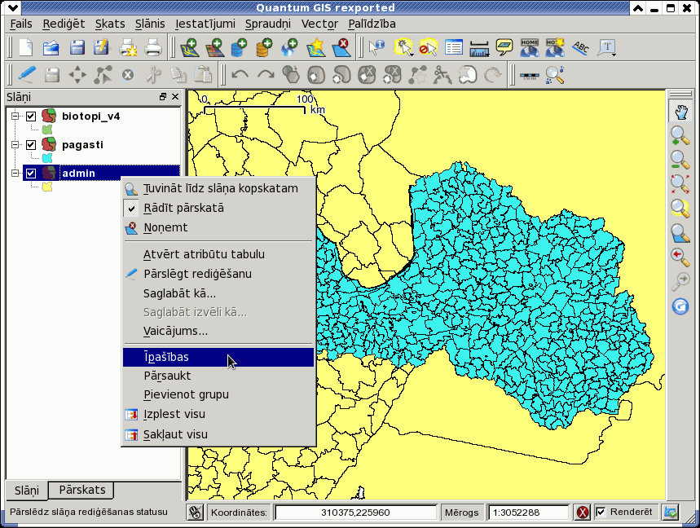Create a new project with the blank page icon
700x528 pixels.
pyautogui.click(x=26, y=47)
